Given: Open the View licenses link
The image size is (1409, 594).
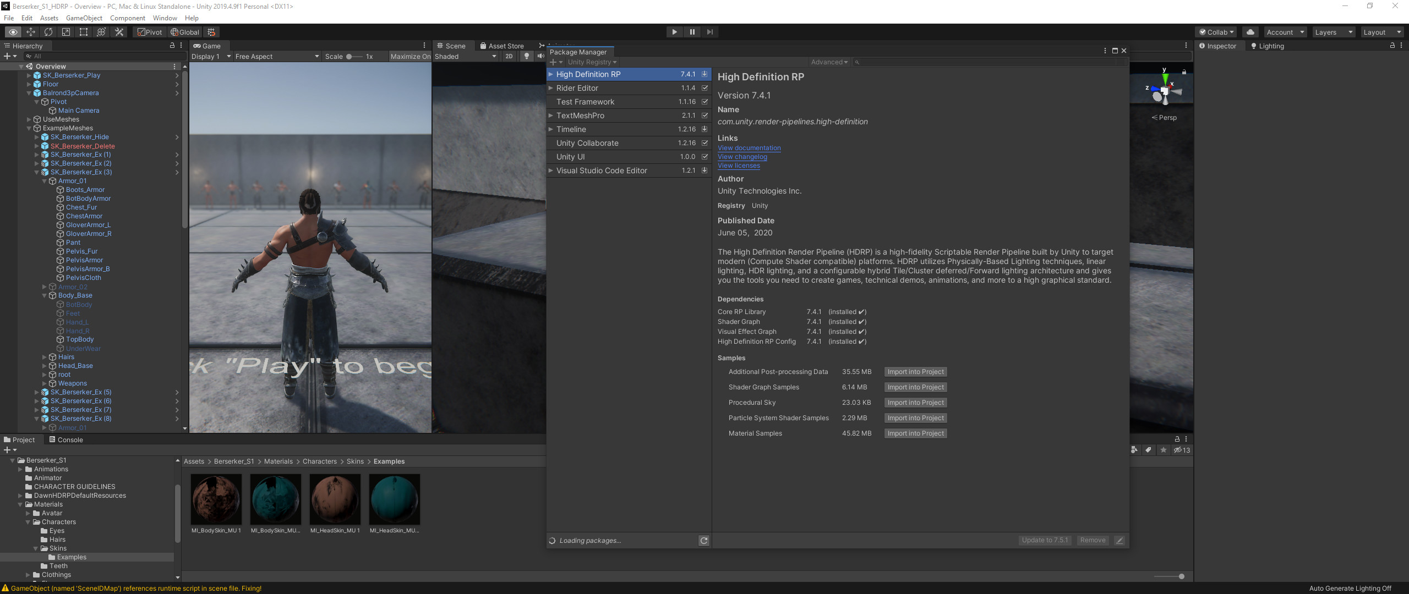Looking at the screenshot, I should coord(739,166).
